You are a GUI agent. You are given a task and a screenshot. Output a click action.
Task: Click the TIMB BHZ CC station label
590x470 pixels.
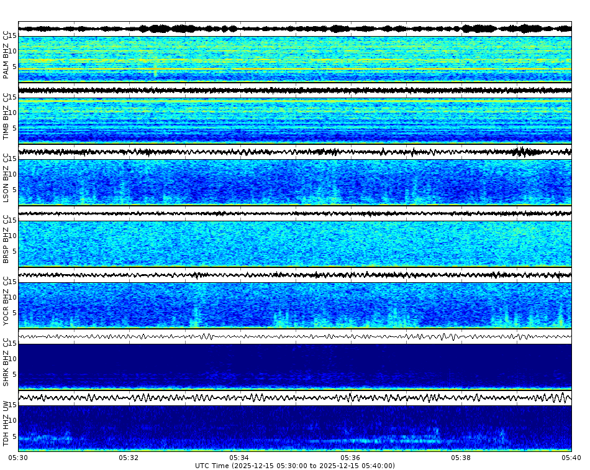pyautogui.click(x=6, y=115)
